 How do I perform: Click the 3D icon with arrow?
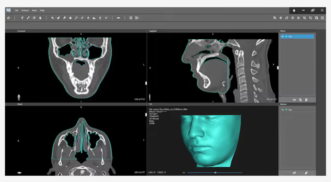pos(137,18)
